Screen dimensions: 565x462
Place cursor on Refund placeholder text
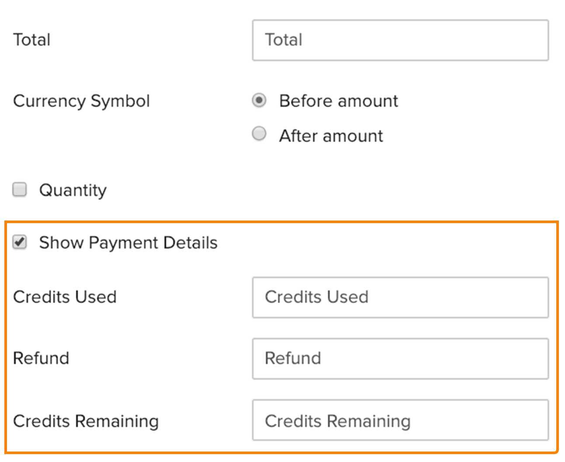pos(293,358)
